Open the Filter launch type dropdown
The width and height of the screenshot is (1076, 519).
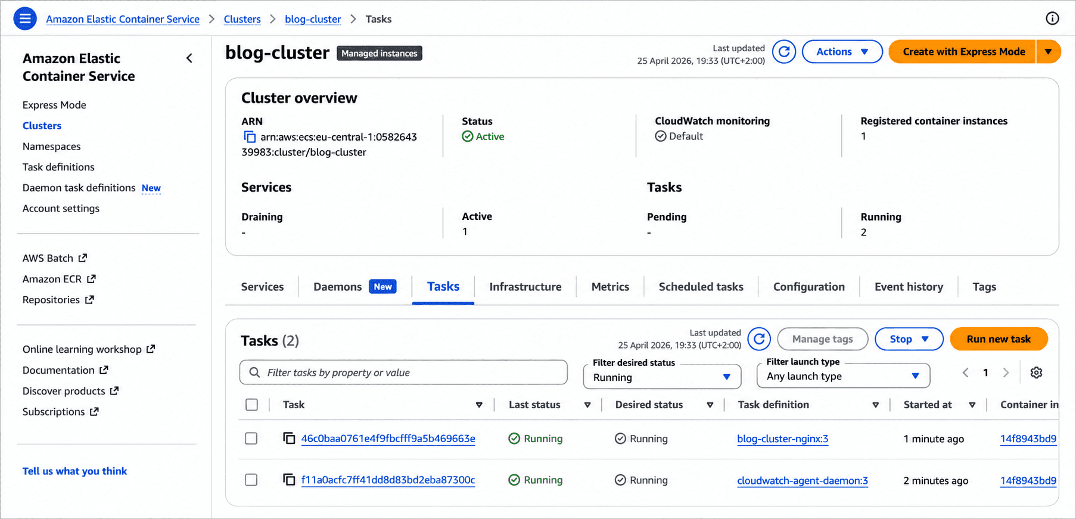[x=843, y=376]
